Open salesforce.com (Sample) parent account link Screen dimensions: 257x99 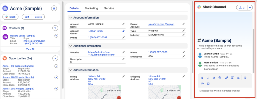(x=161, y=24)
